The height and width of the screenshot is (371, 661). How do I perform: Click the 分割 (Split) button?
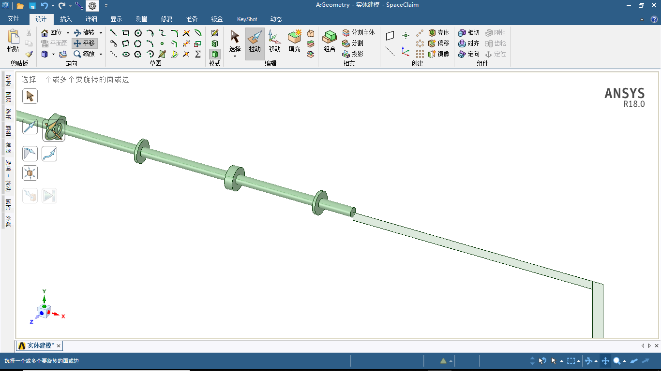[353, 43]
